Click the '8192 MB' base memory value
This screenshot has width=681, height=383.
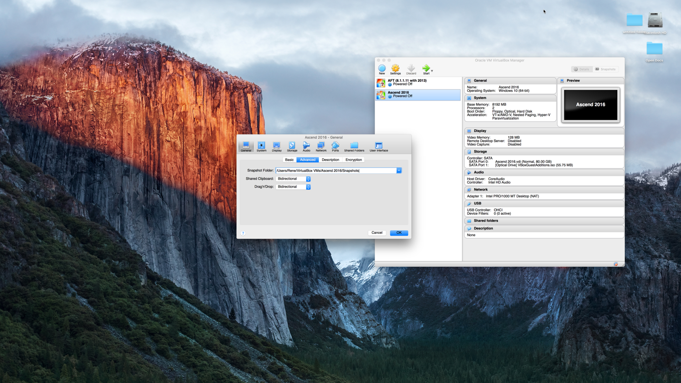499,105
